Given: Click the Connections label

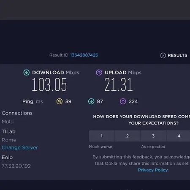Looking at the screenshot, I should point(17,113).
